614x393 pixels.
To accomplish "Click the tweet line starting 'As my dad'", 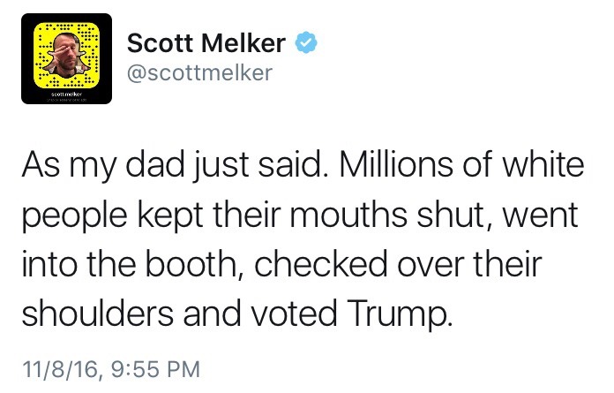I will pyautogui.click(x=303, y=164).
